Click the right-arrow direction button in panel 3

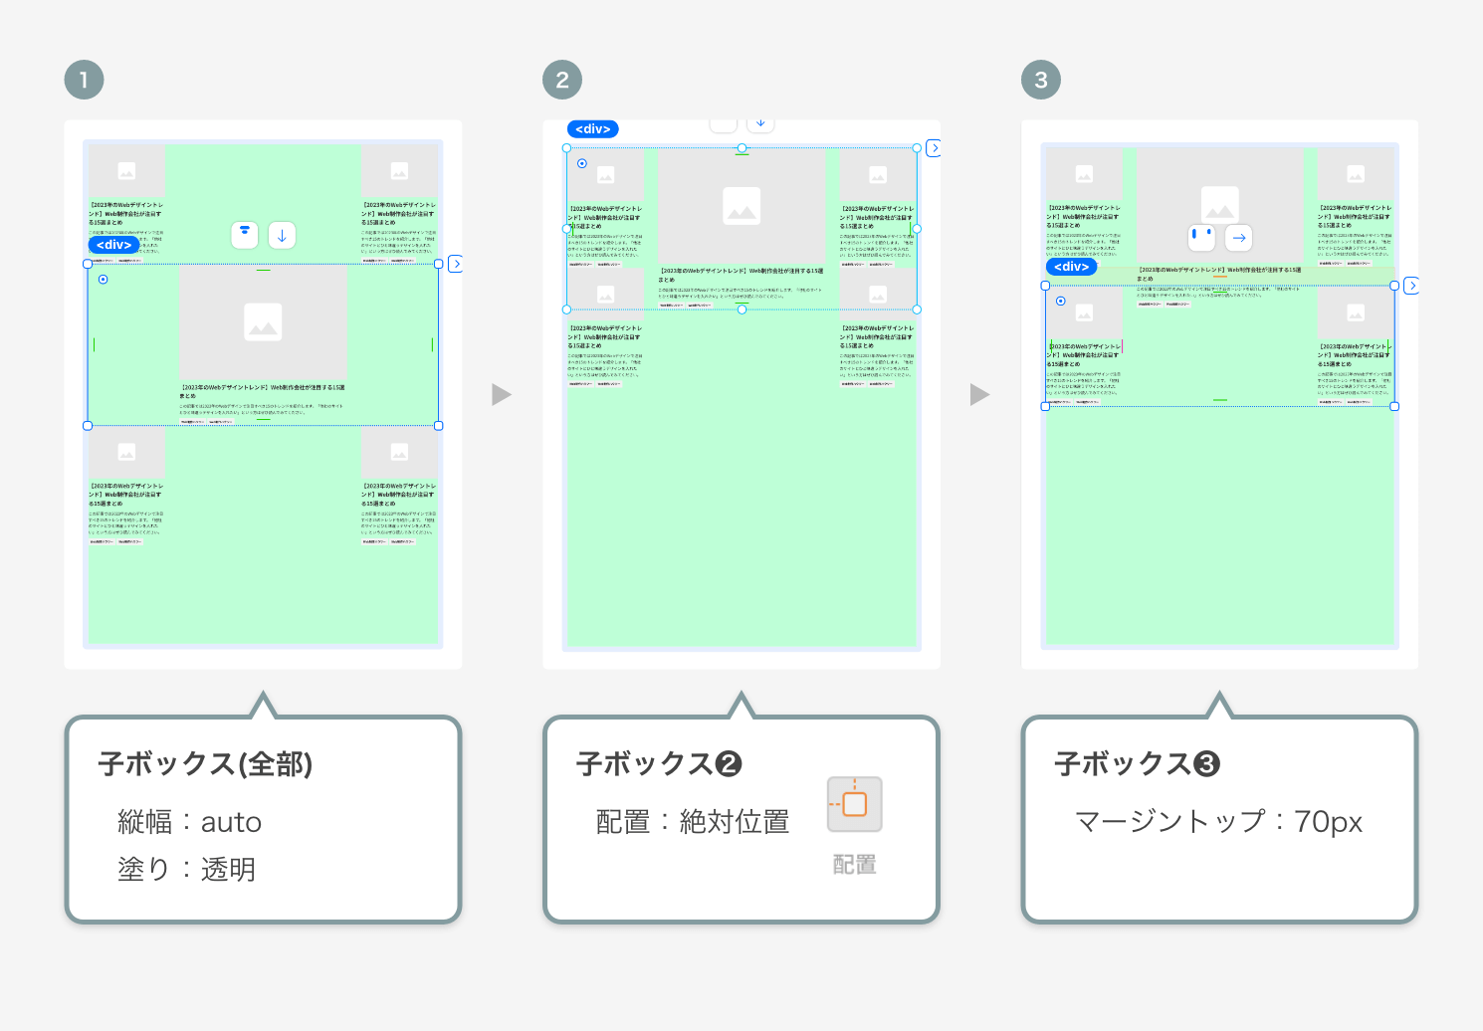1239,238
